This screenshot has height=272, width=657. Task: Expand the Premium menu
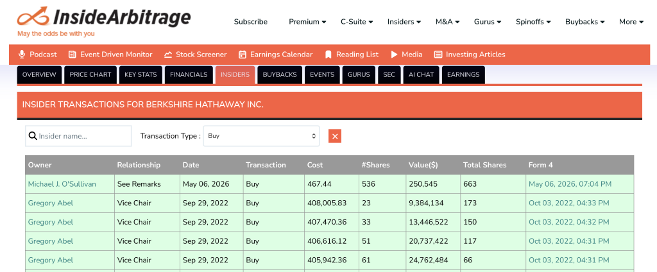pyautogui.click(x=307, y=22)
